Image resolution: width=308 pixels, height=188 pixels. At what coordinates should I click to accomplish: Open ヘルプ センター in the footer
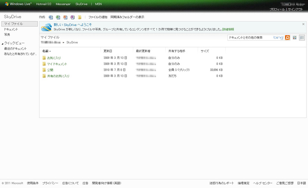263,183
